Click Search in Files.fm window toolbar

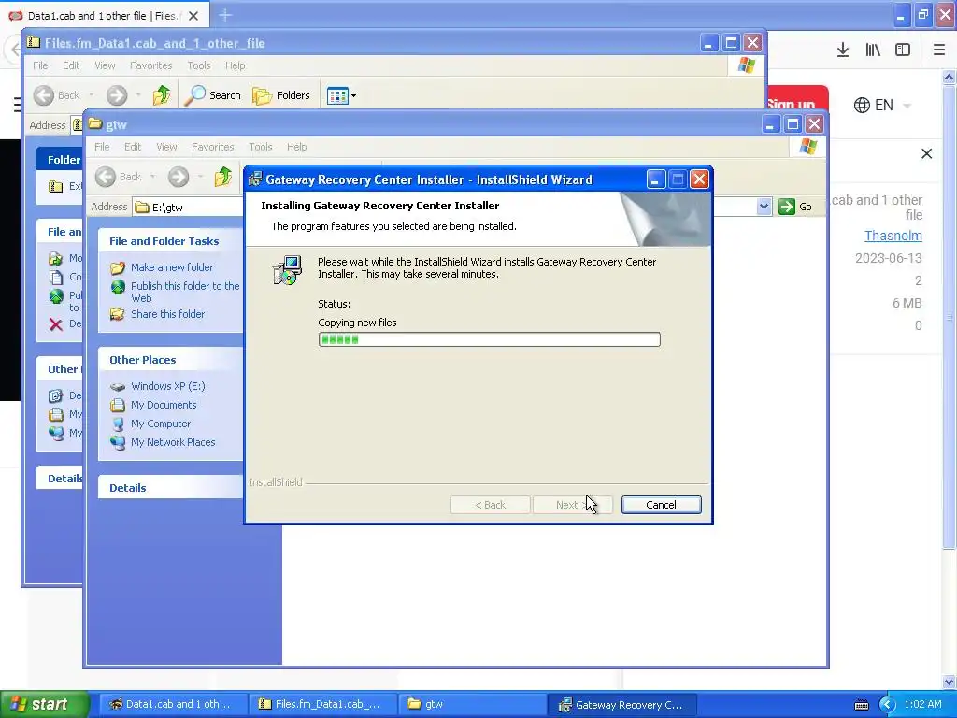(x=212, y=95)
